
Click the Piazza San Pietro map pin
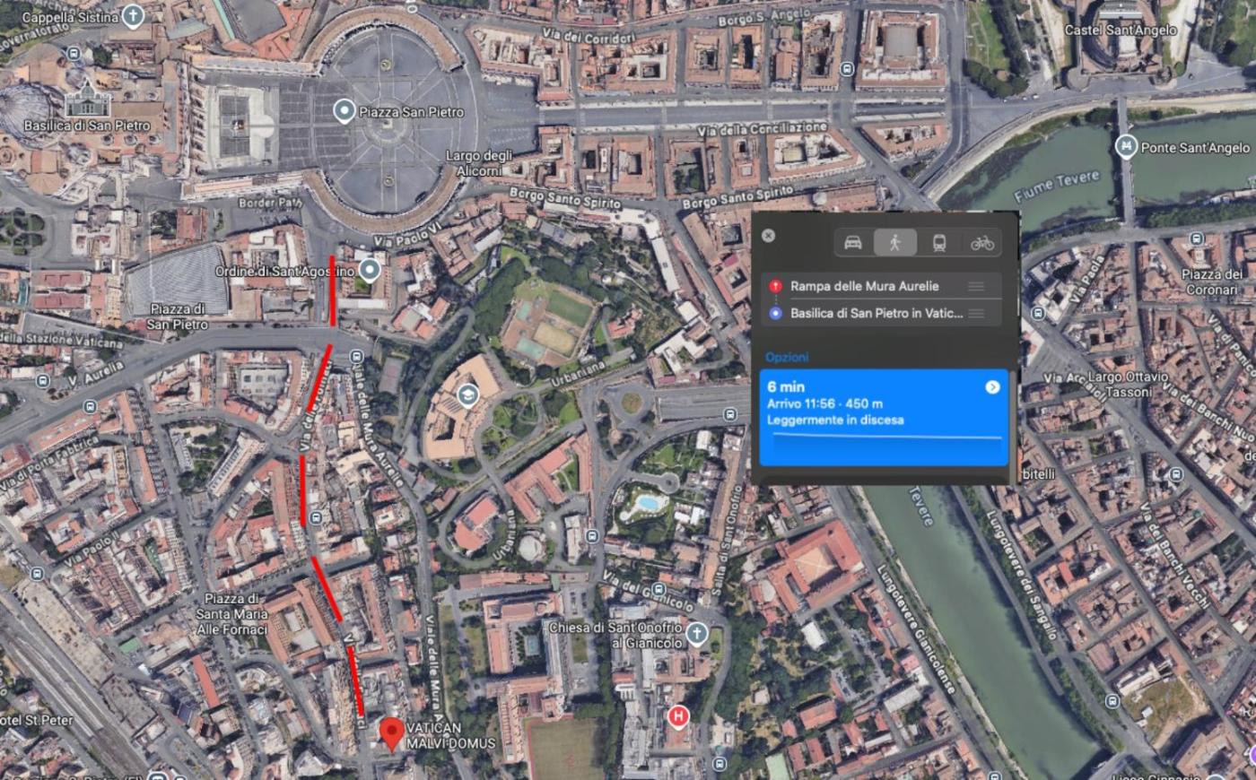(x=344, y=112)
